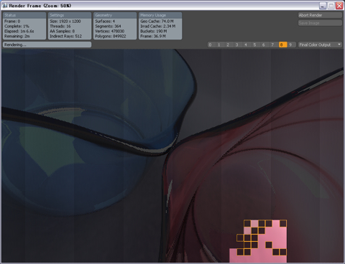Click the 'Frame: 0' status text
Viewport: 345px width, 264px height.
pos(12,22)
